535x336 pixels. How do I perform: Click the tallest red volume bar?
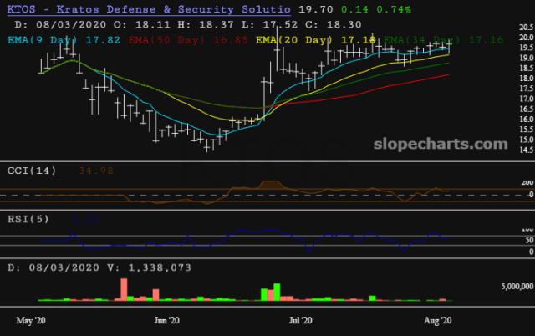click(x=124, y=288)
